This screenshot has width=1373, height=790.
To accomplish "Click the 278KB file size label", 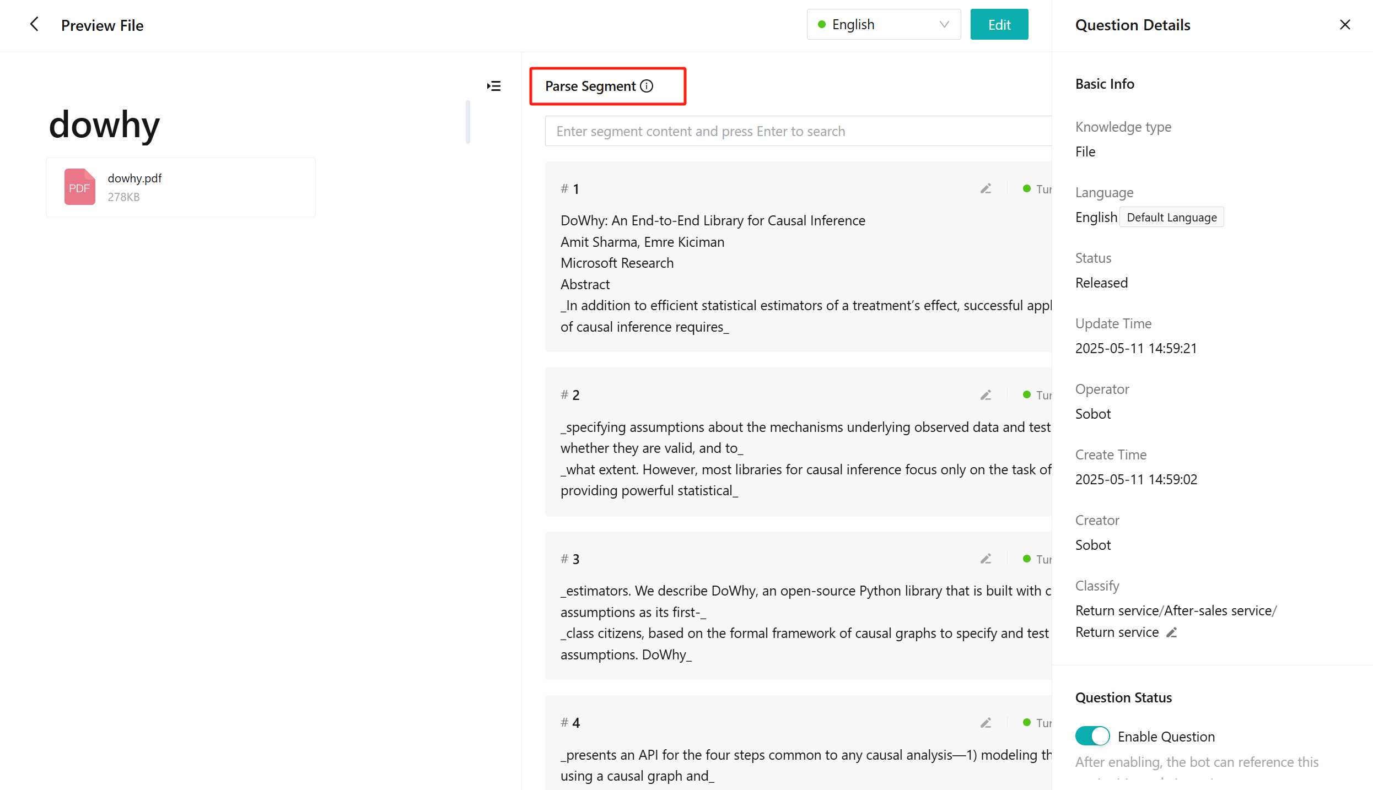I will (123, 197).
